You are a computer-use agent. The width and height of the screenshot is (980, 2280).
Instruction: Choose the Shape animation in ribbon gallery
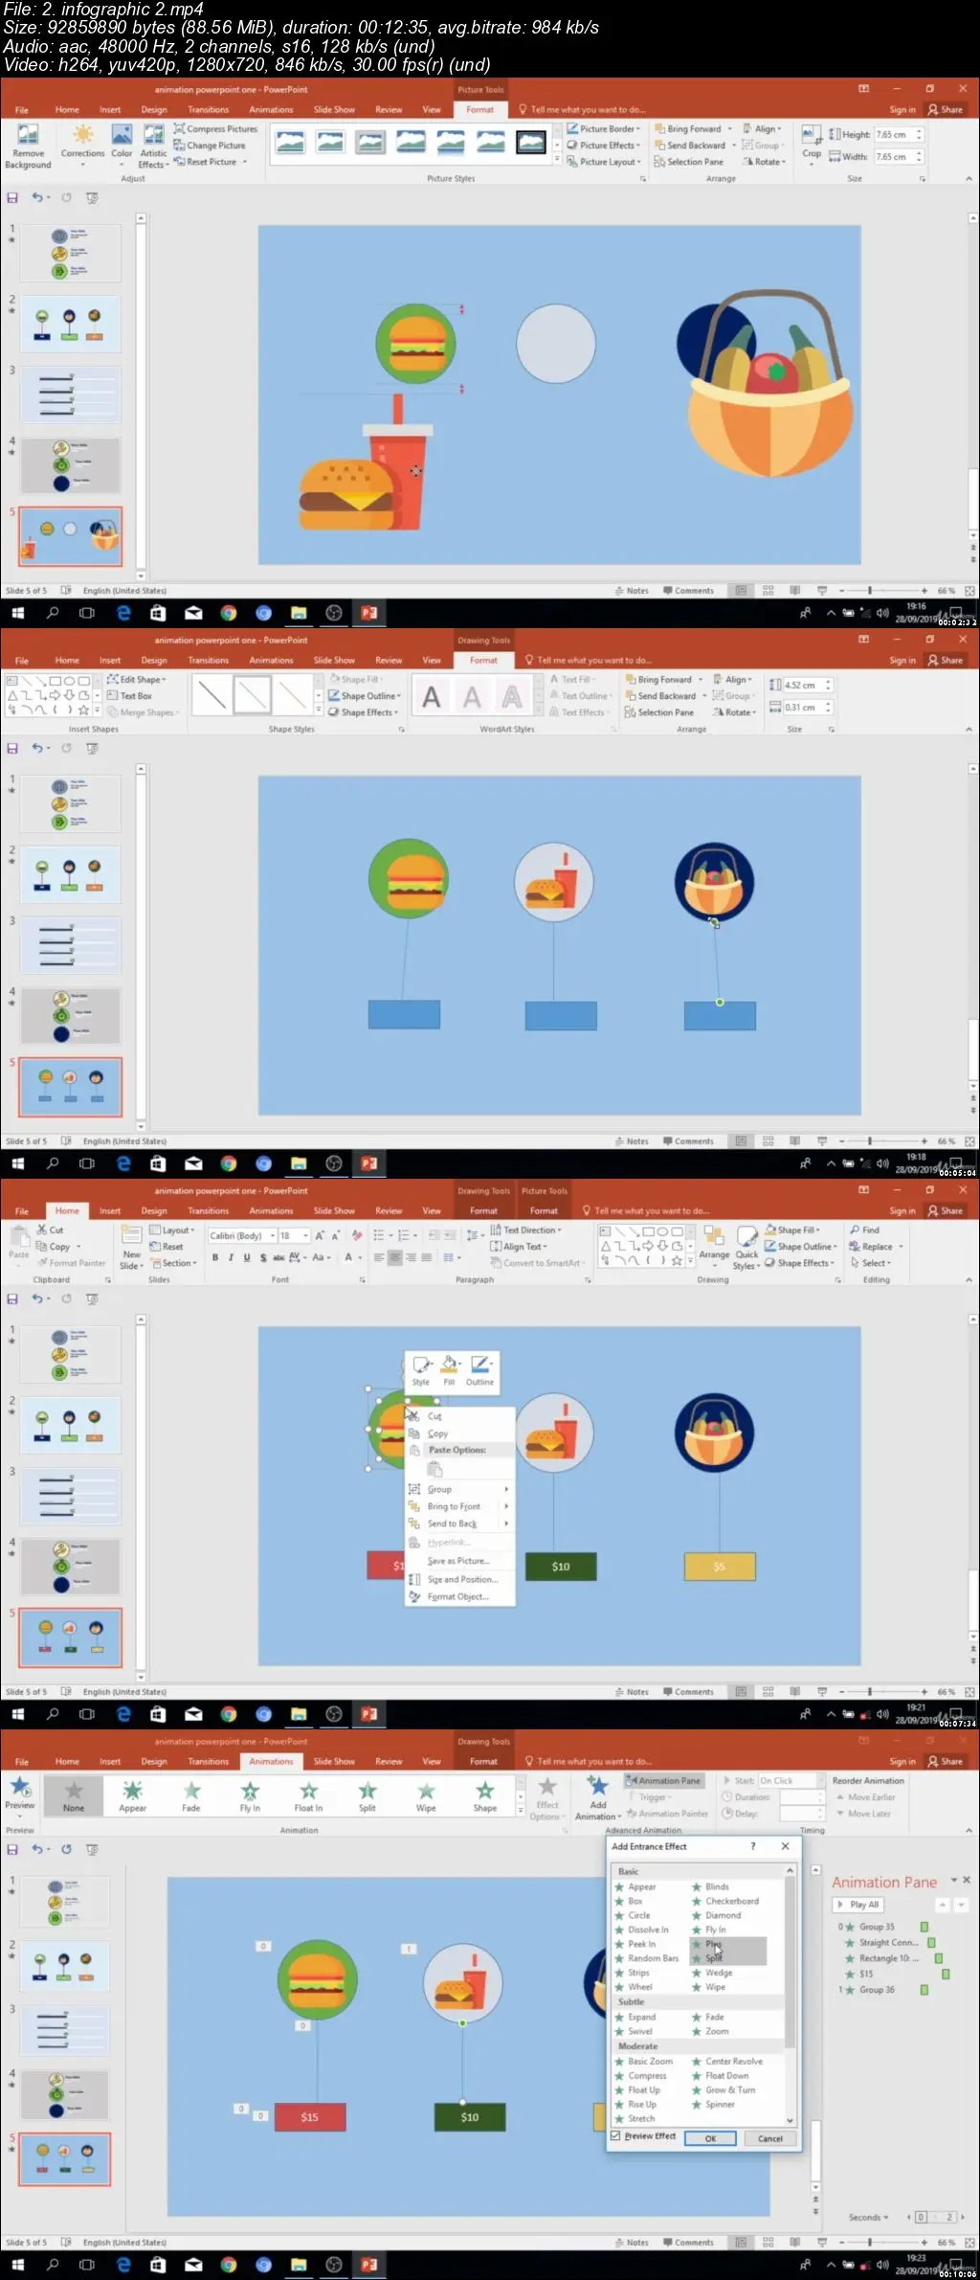coord(485,1796)
